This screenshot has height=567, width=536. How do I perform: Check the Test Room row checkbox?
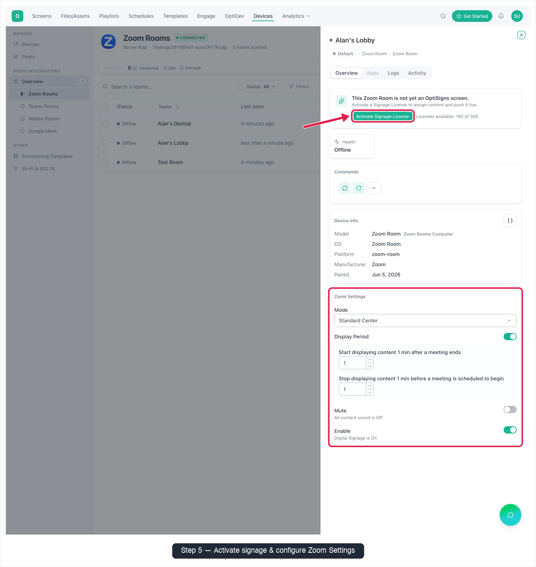(x=105, y=162)
